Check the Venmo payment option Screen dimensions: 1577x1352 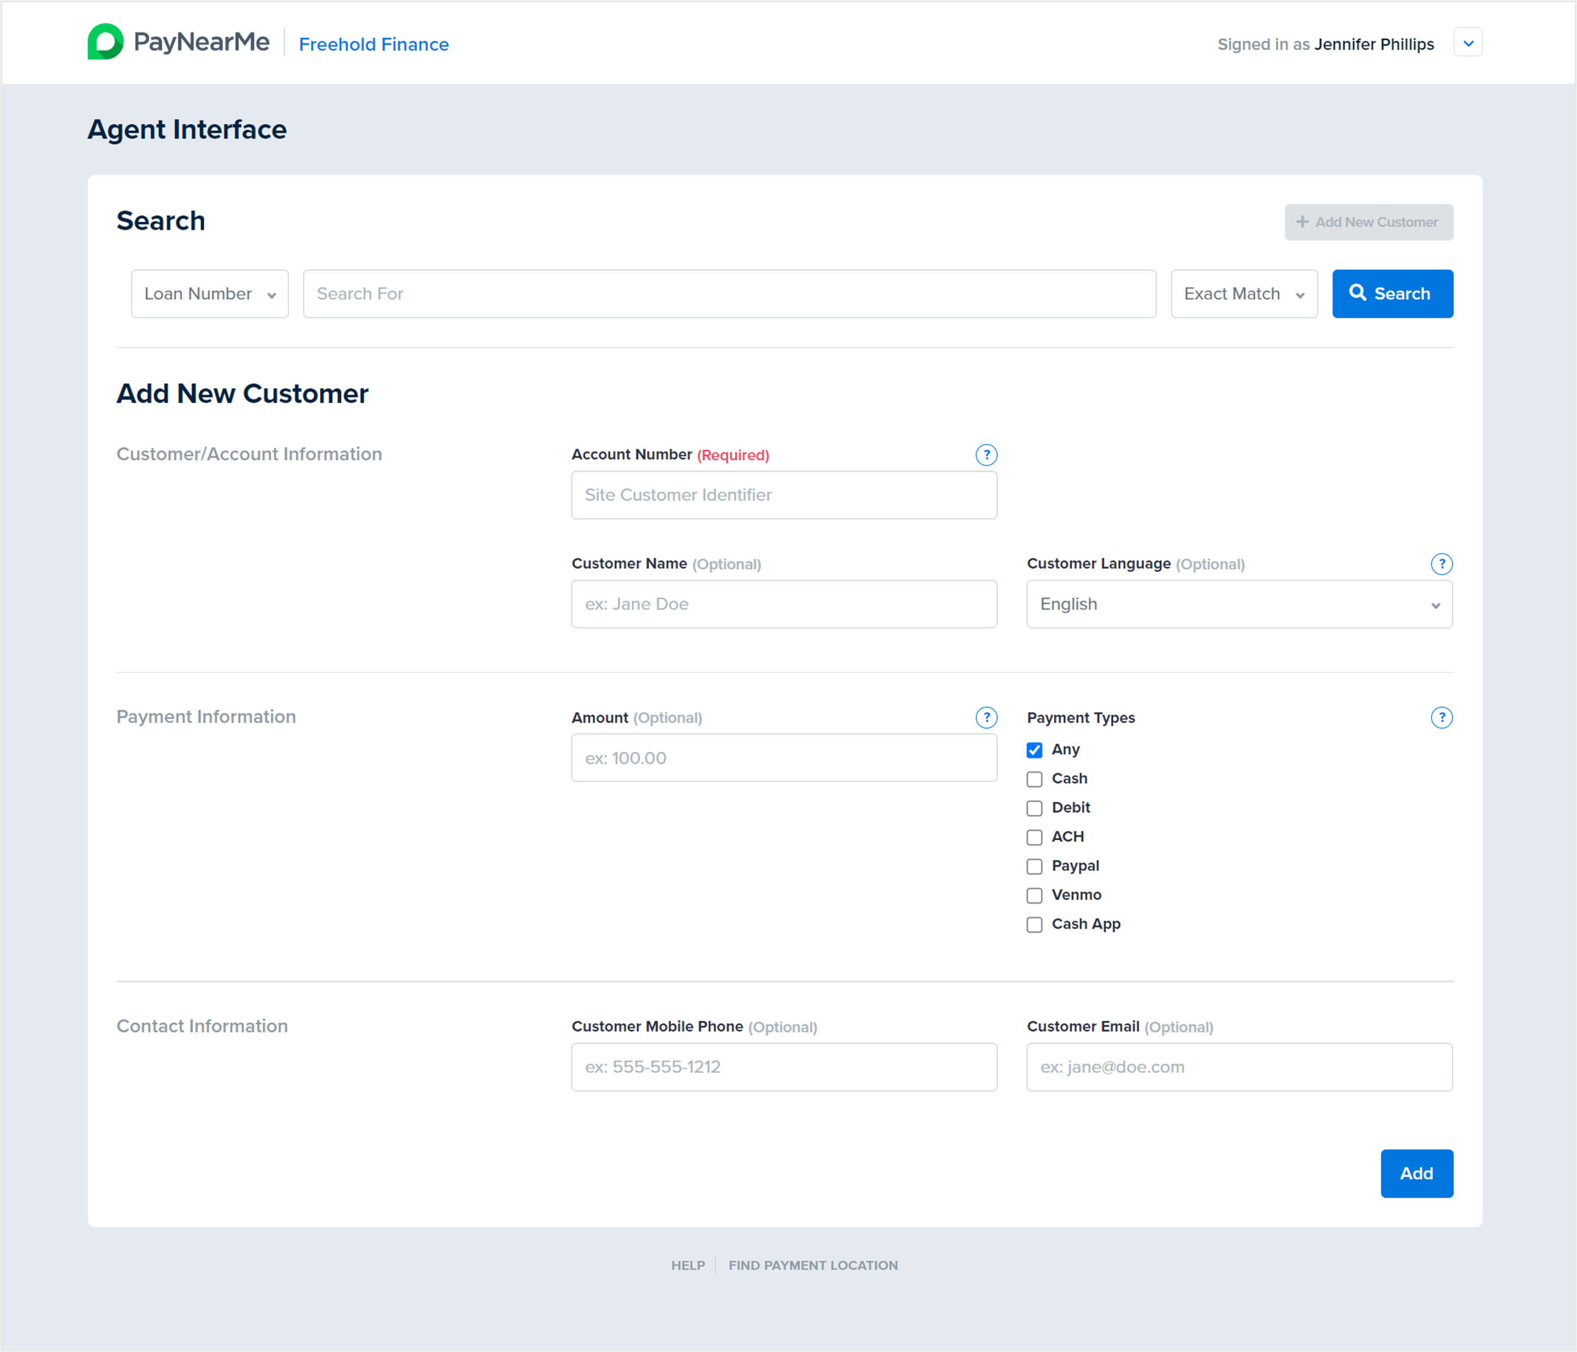coord(1034,895)
